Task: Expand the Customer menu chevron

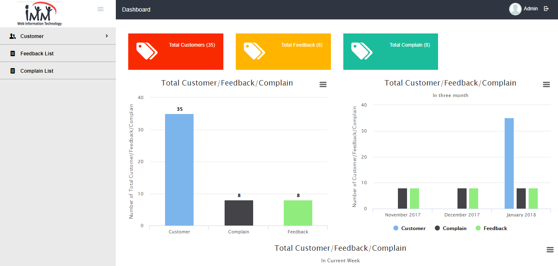Action: coord(107,36)
